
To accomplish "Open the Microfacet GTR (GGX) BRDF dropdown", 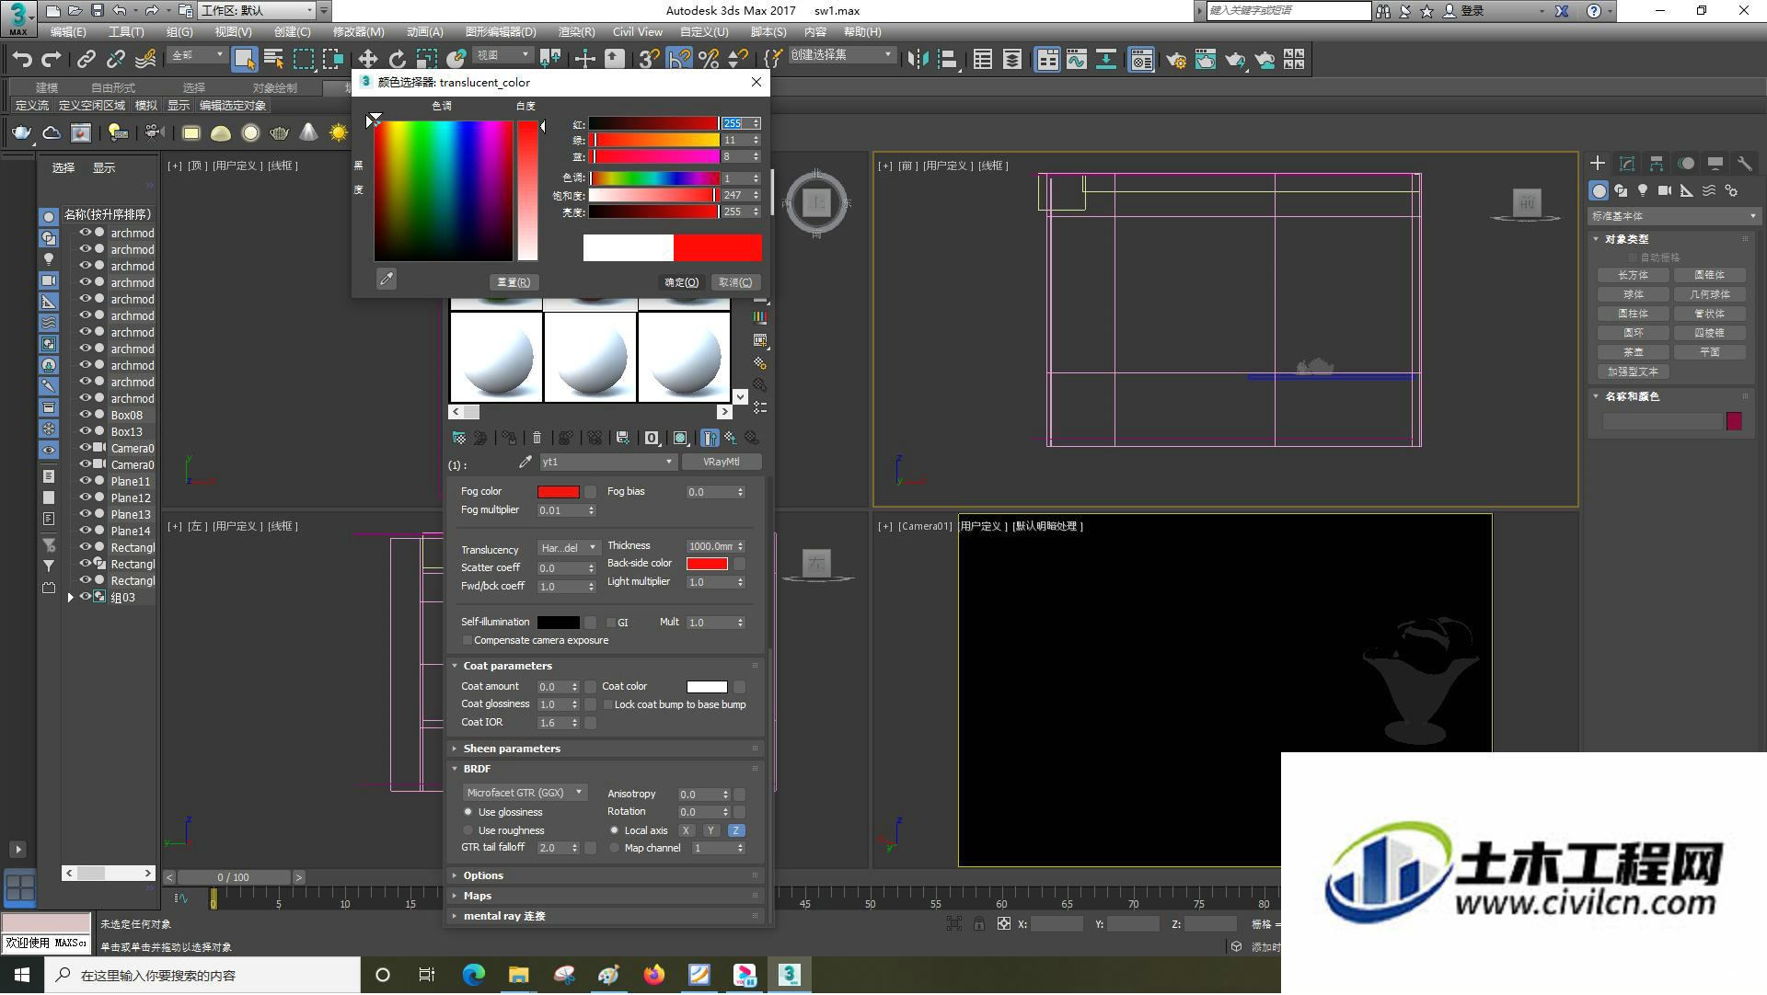I will (x=525, y=793).
